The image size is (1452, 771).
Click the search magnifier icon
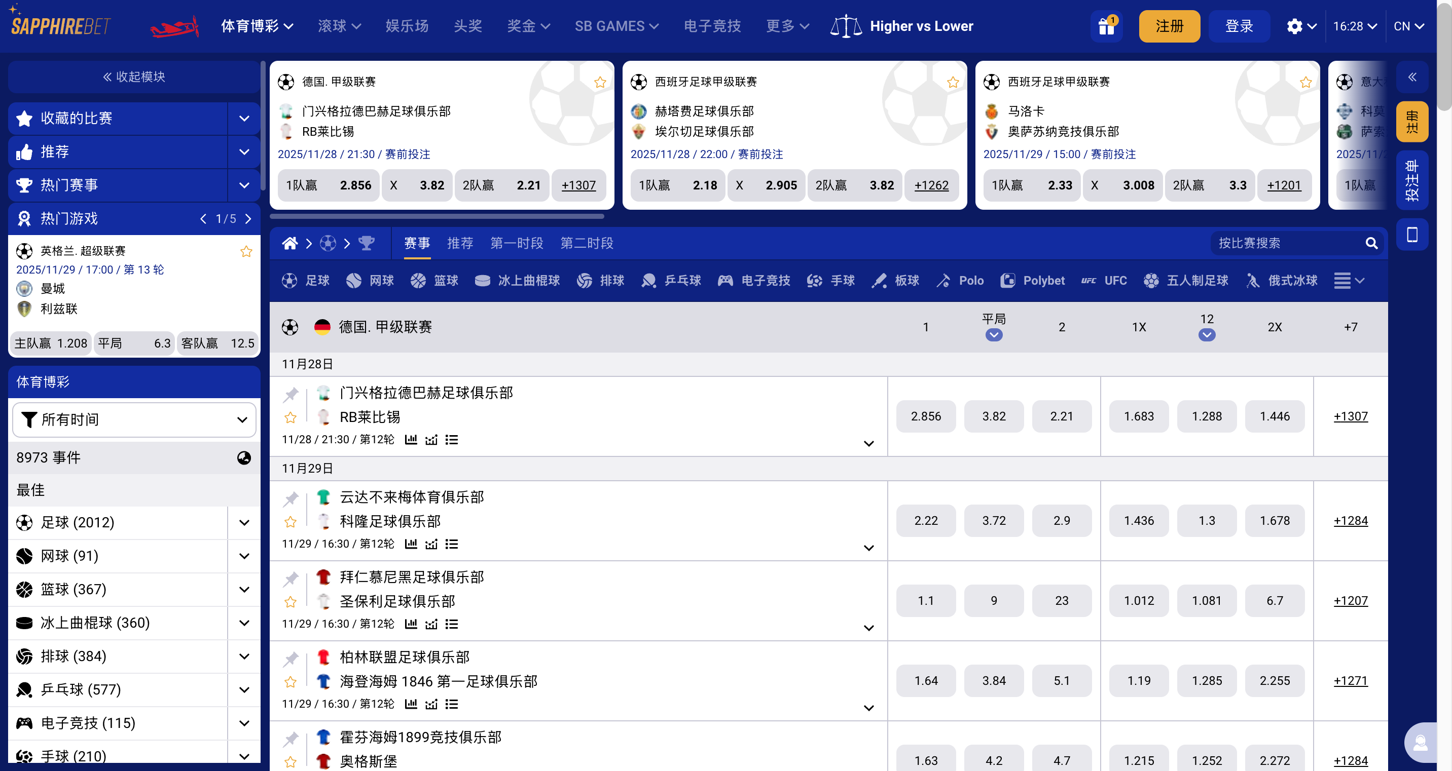point(1371,243)
